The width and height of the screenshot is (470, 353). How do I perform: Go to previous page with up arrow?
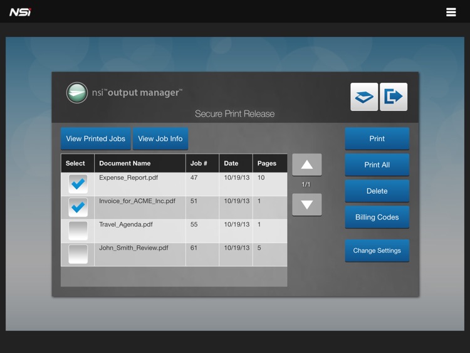[306, 164]
